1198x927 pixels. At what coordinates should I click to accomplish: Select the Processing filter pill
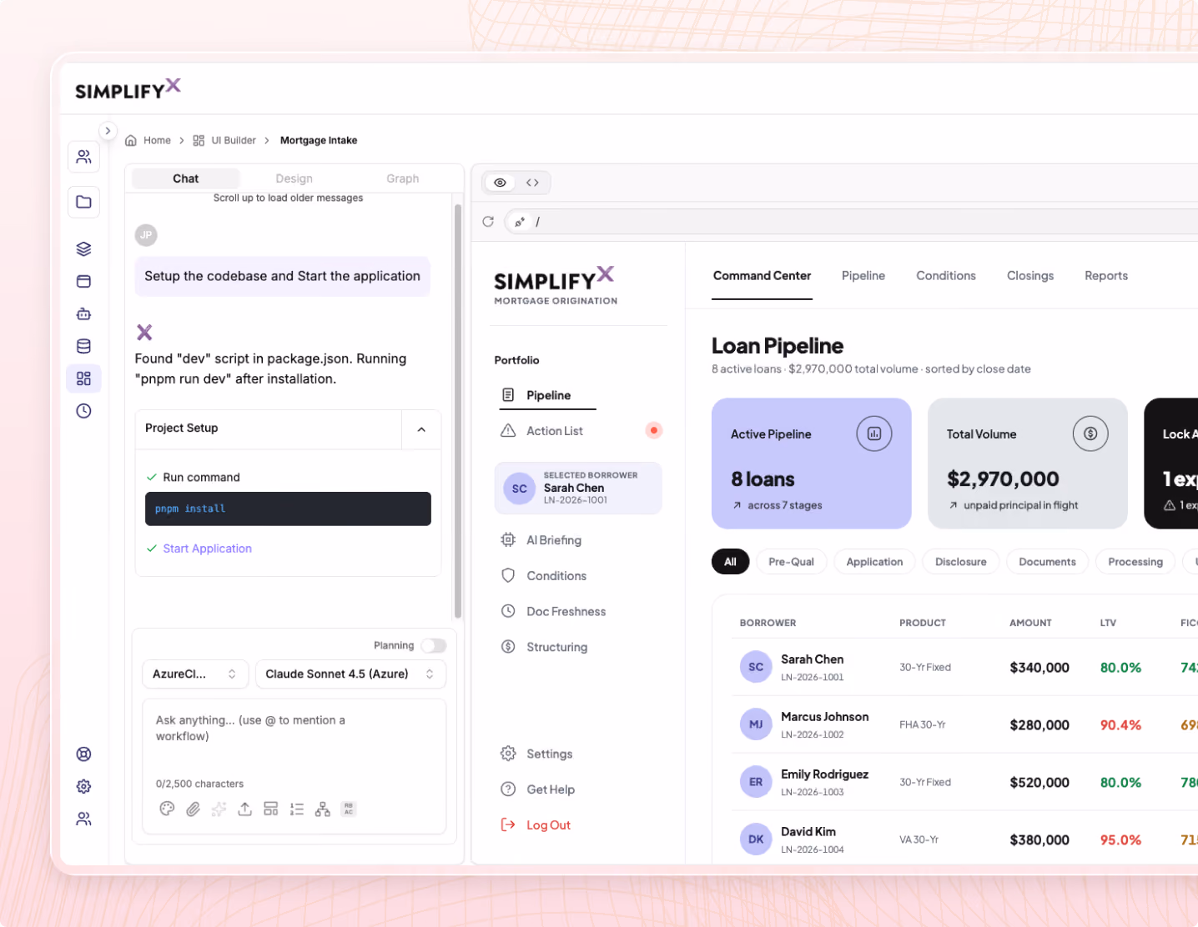click(1135, 562)
